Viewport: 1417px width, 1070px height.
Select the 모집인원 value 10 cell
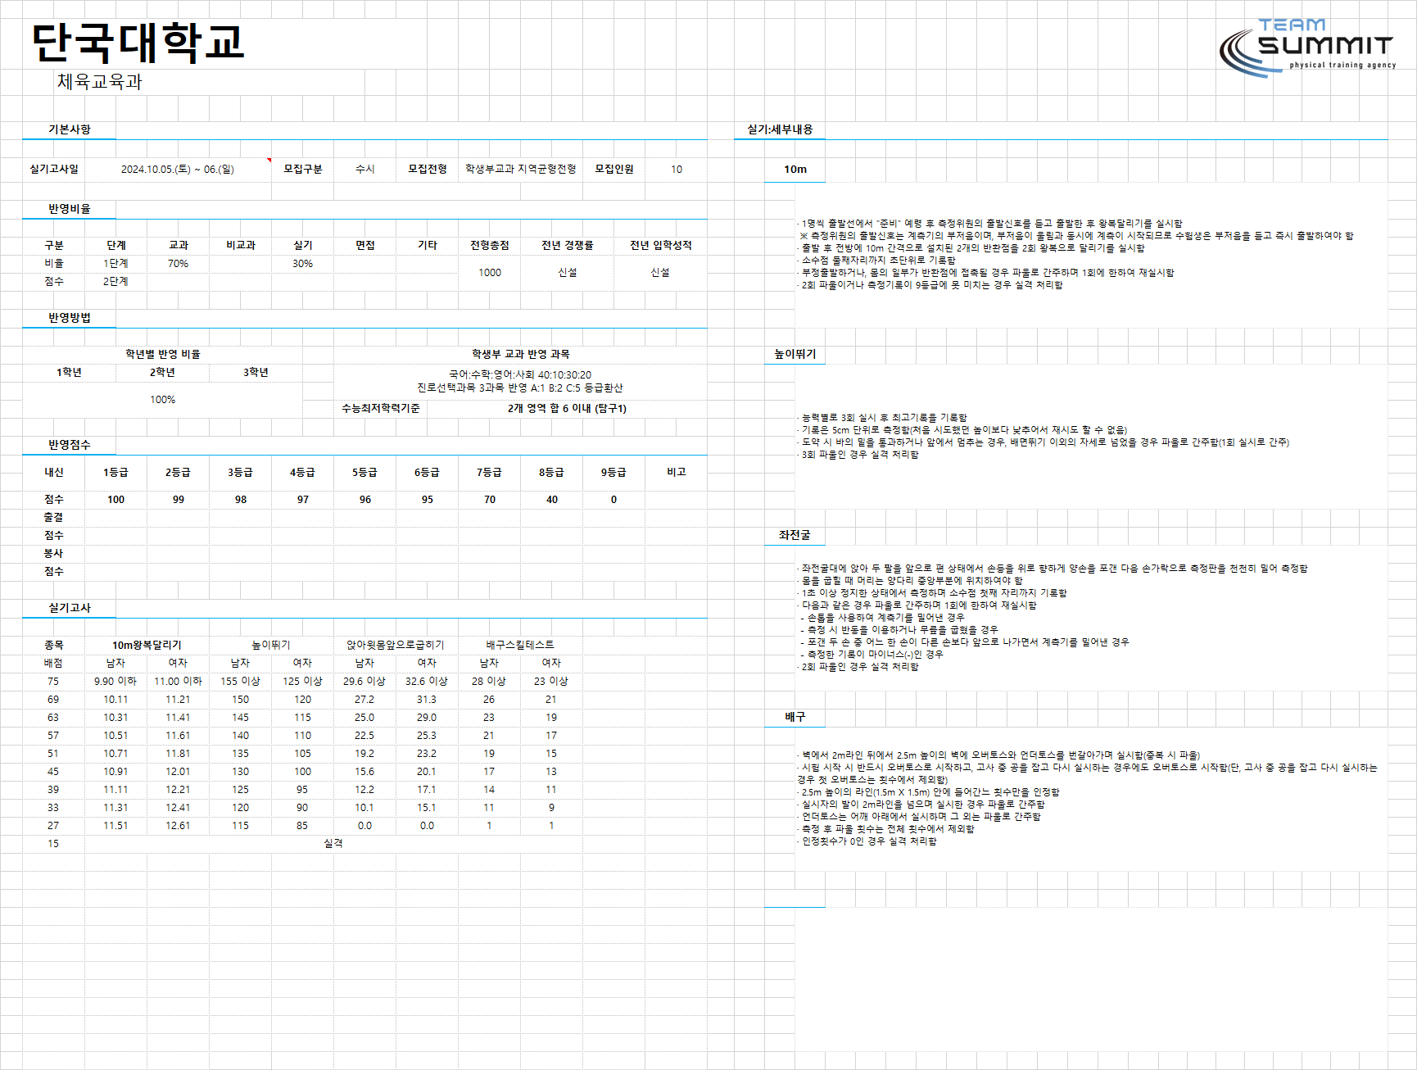pos(676,170)
